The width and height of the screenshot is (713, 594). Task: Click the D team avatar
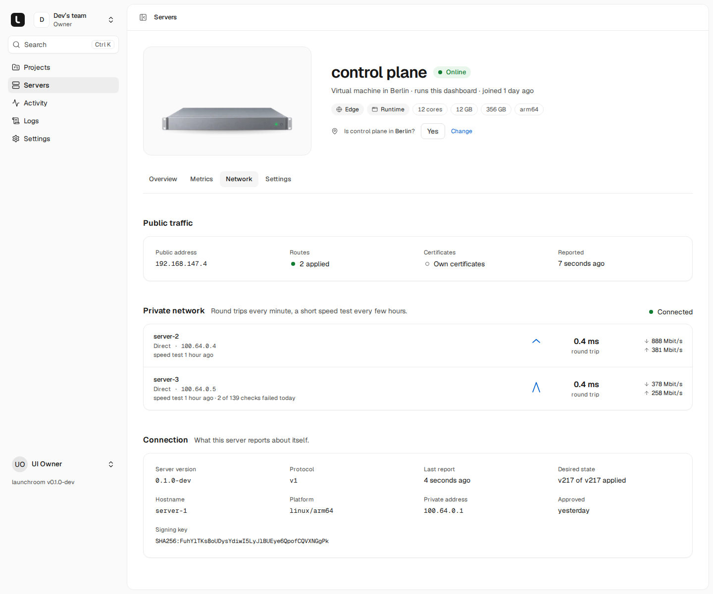pos(42,20)
